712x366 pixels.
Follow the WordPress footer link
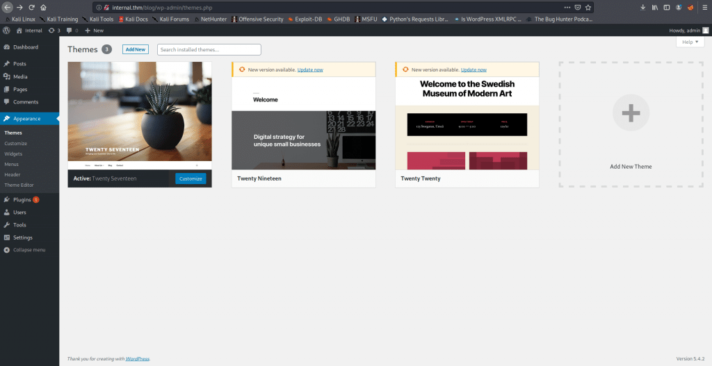(x=137, y=359)
